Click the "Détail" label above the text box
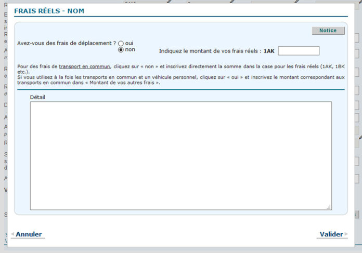 [x=38, y=97]
